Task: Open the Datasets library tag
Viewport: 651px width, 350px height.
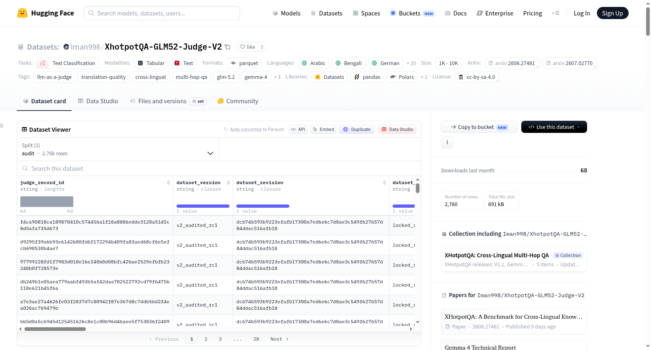Action: coord(330,77)
